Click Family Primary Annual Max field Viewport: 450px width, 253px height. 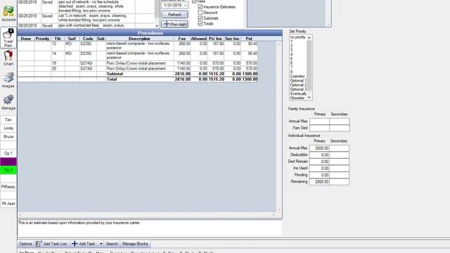[319, 122]
